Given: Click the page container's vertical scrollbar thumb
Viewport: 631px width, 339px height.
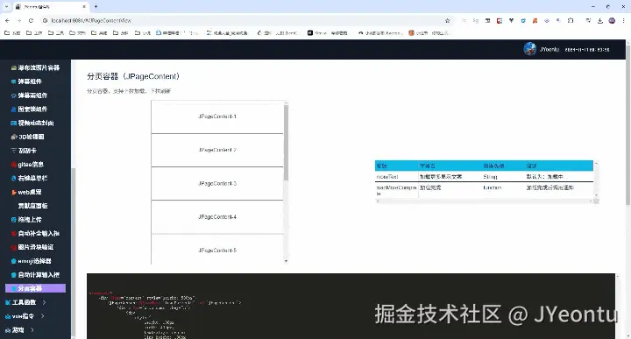Looking at the screenshot, I should 286,143.
